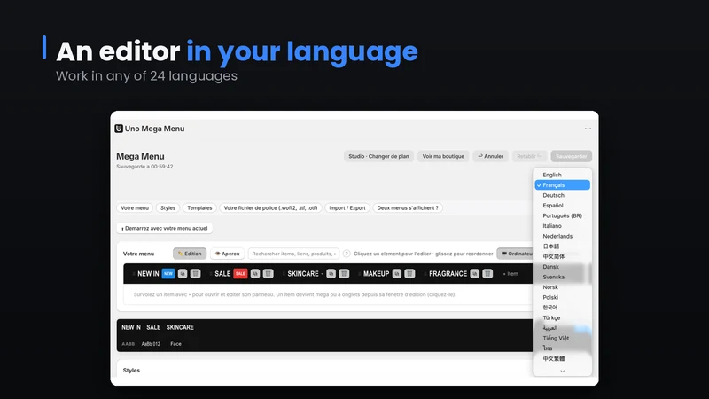
Task: Click Demarrez avec votre menu actuel
Action: click(165, 228)
